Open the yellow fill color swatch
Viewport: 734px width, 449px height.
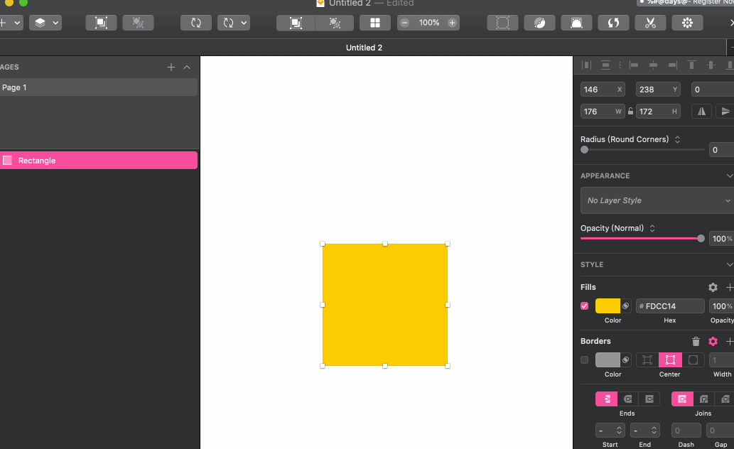pos(608,306)
